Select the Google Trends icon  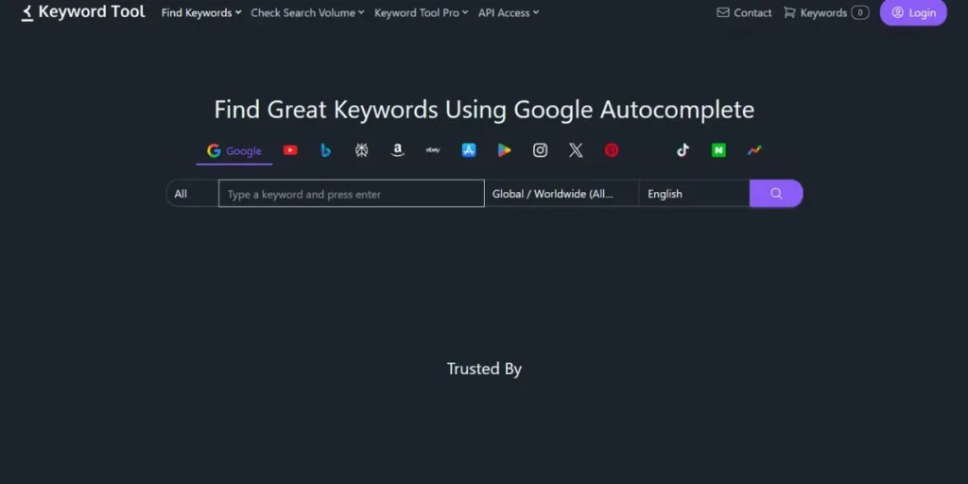click(x=754, y=150)
